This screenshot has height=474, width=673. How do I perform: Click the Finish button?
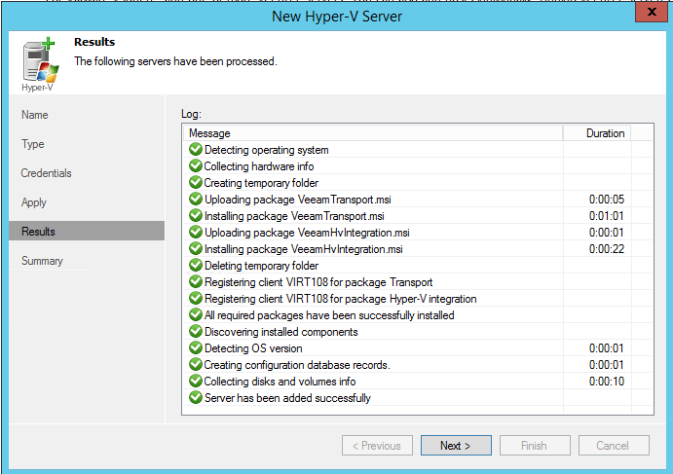[x=535, y=446]
